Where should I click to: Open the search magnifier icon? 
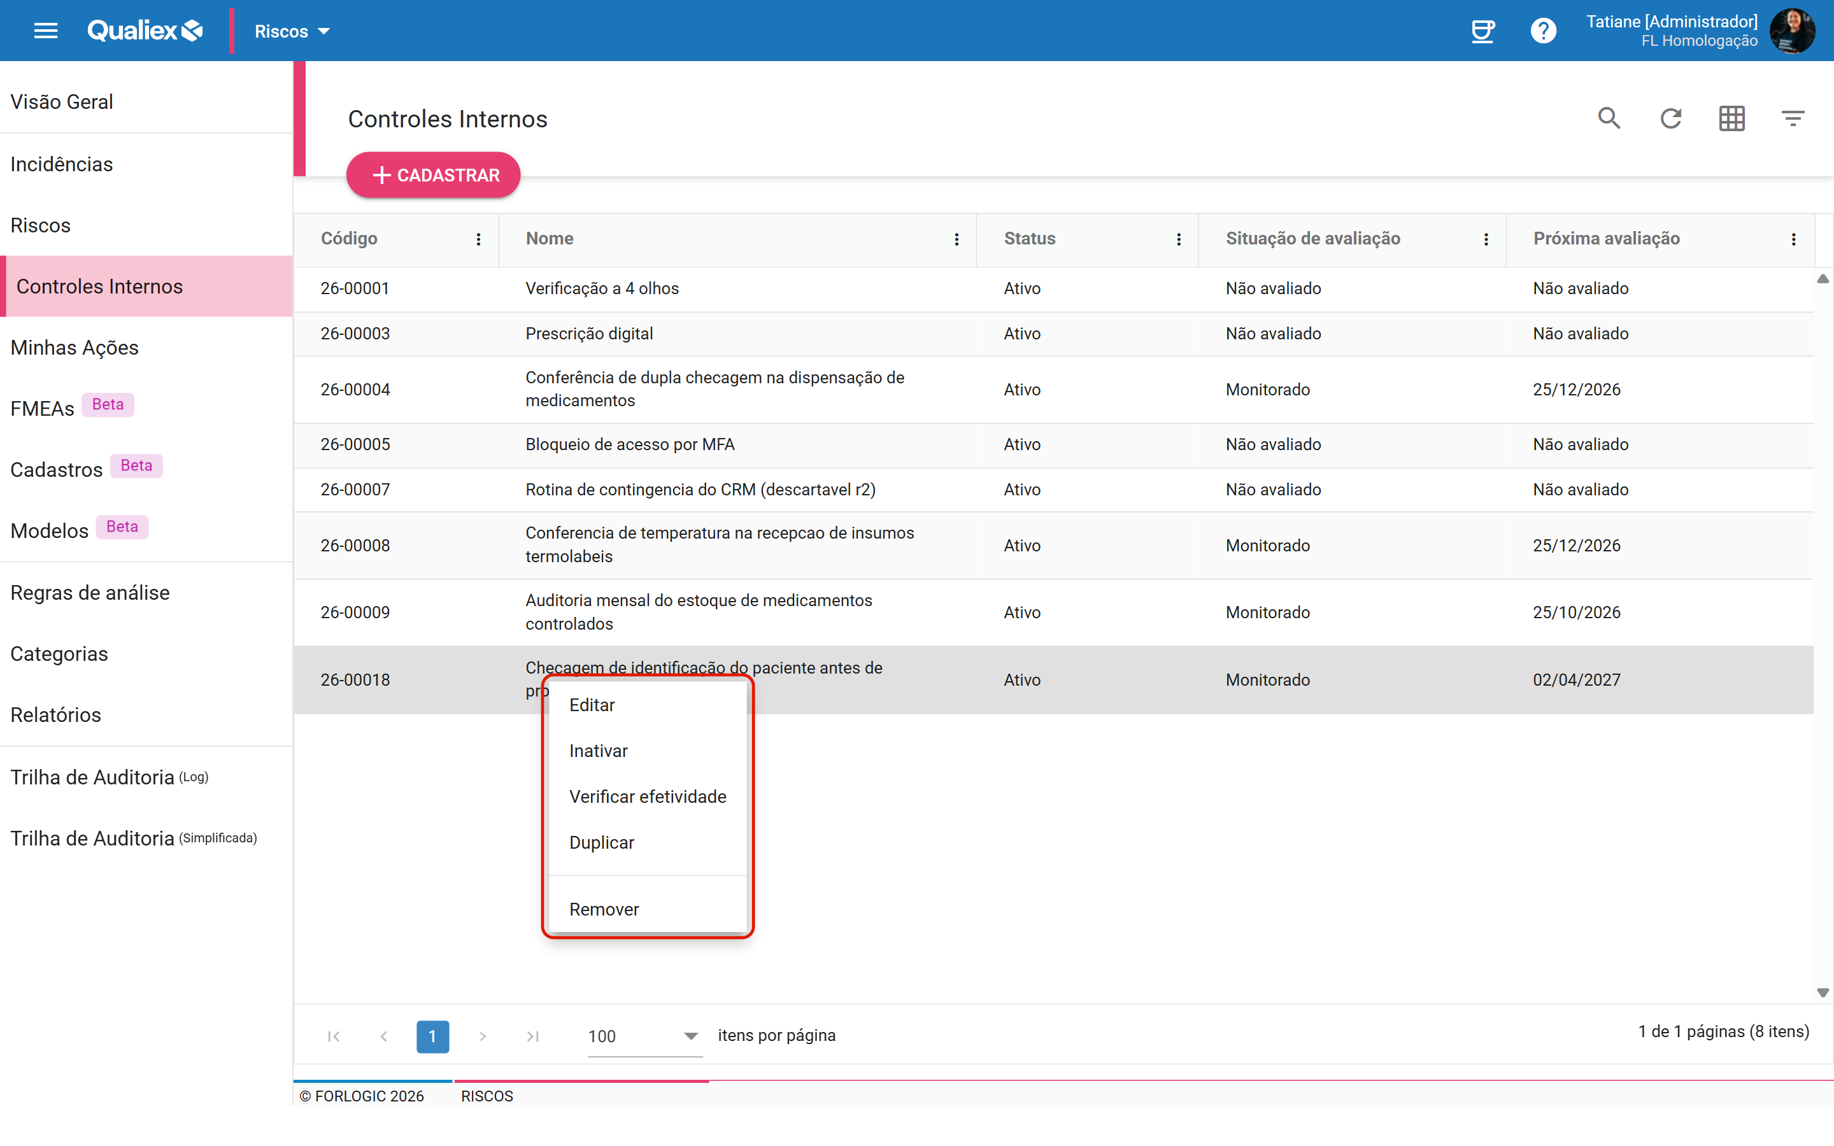(x=1609, y=118)
